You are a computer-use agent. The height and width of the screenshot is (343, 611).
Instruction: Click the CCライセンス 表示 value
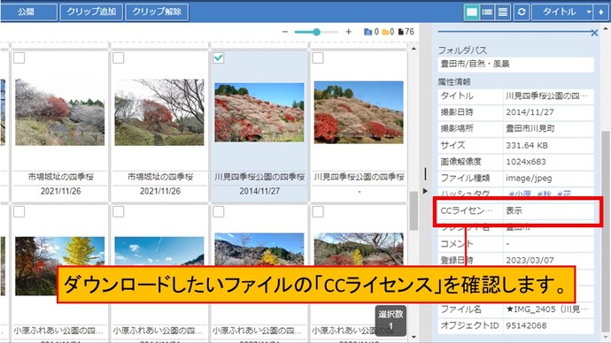[x=514, y=210]
